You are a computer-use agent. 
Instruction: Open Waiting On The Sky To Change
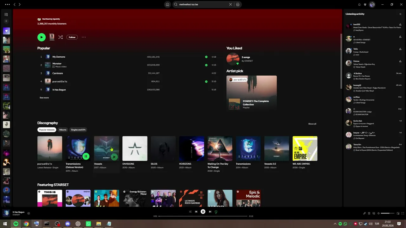click(x=220, y=149)
